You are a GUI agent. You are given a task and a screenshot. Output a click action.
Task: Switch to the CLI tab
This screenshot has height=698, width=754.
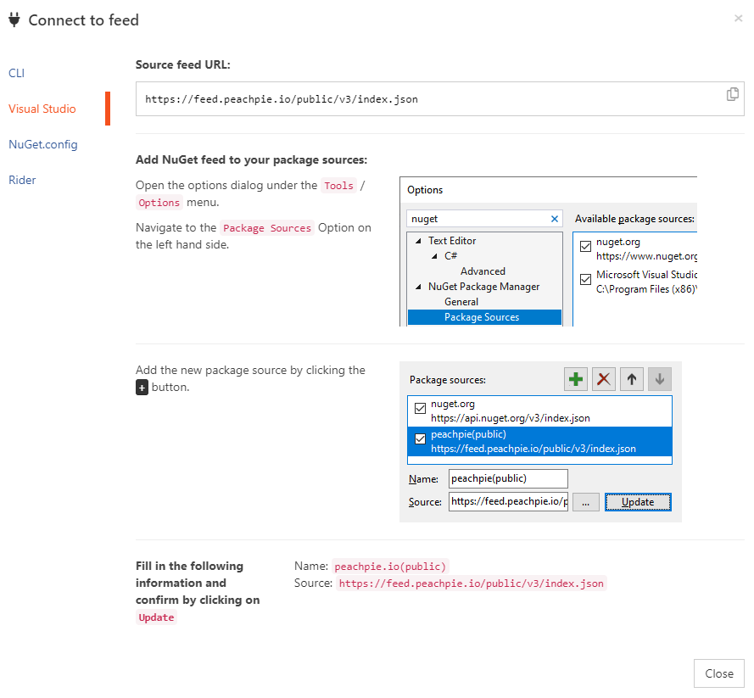pyautogui.click(x=16, y=73)
